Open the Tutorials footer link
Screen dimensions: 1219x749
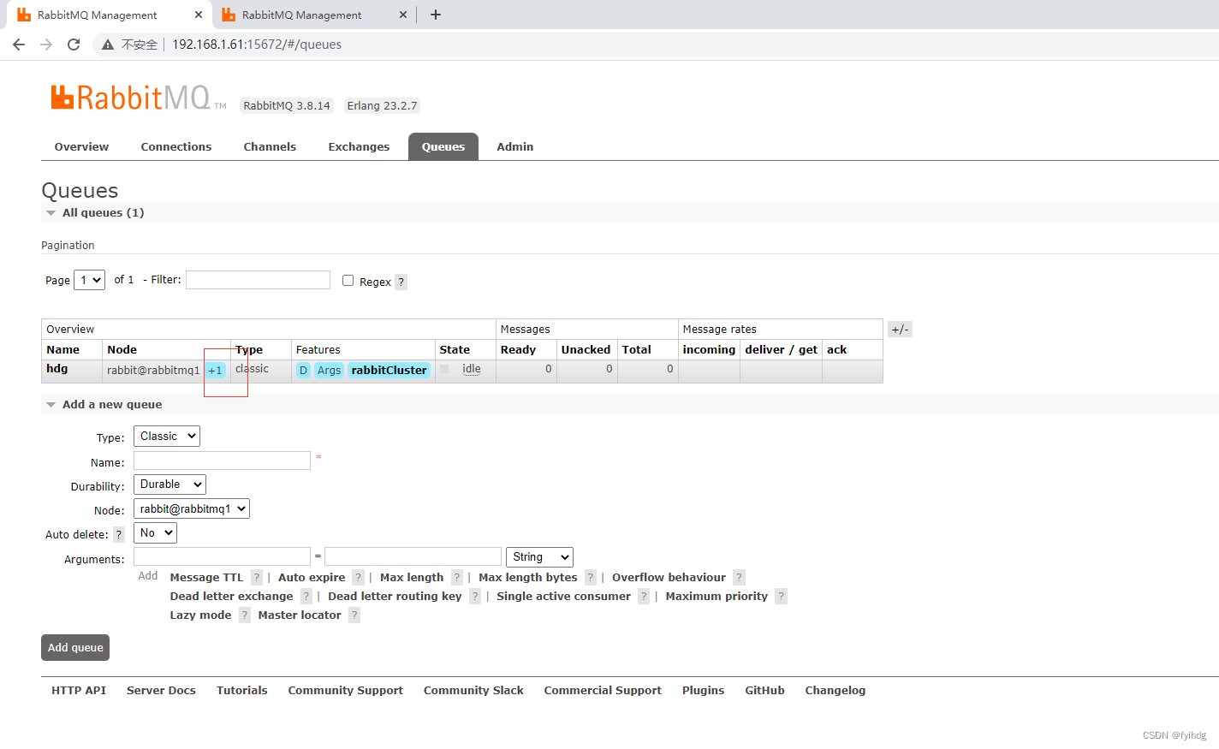pyautogui.click(x=242, y=691)
